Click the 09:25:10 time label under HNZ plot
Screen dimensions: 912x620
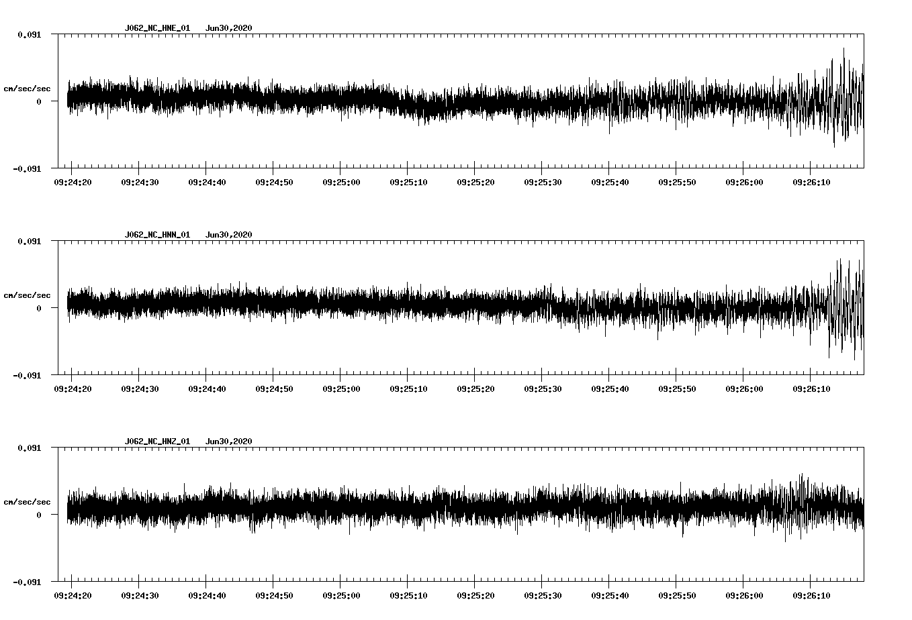point(408,595)
